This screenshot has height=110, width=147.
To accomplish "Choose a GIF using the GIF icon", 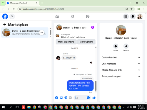I will 70,98.
